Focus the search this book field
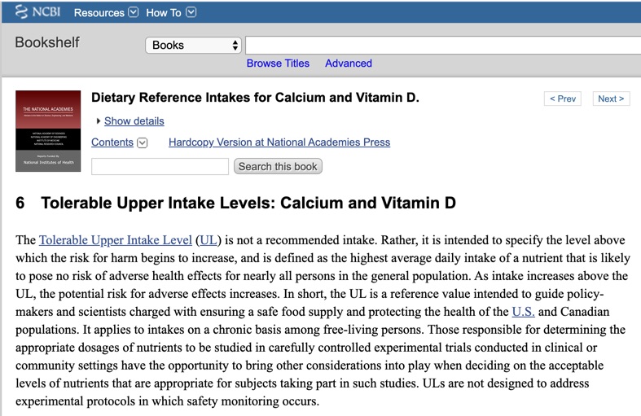 coord(160,166)
